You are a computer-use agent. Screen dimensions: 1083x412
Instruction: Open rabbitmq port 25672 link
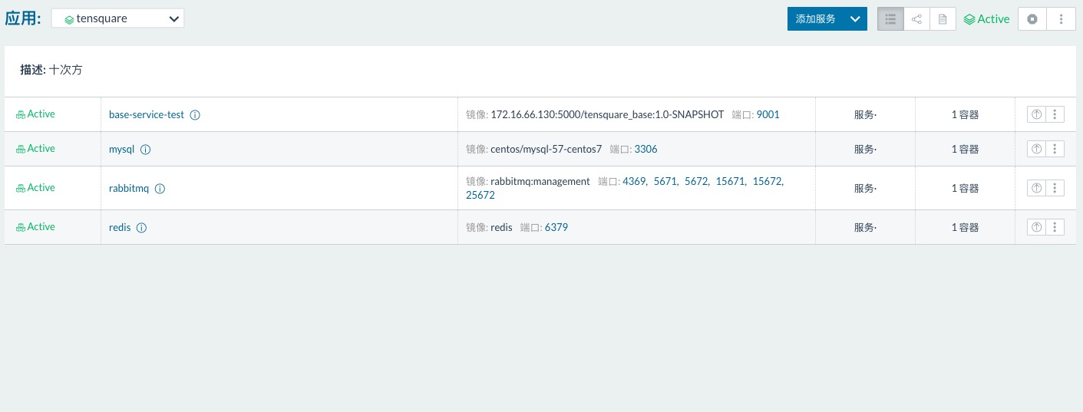[480, 195]
